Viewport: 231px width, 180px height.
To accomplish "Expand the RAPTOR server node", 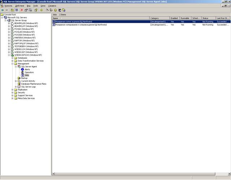I will point(9,41).
